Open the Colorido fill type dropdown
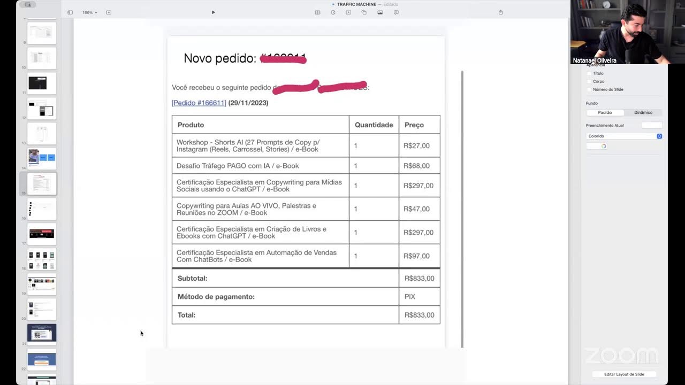This screenshot has width=685, height=385. [x=624, y=136]
